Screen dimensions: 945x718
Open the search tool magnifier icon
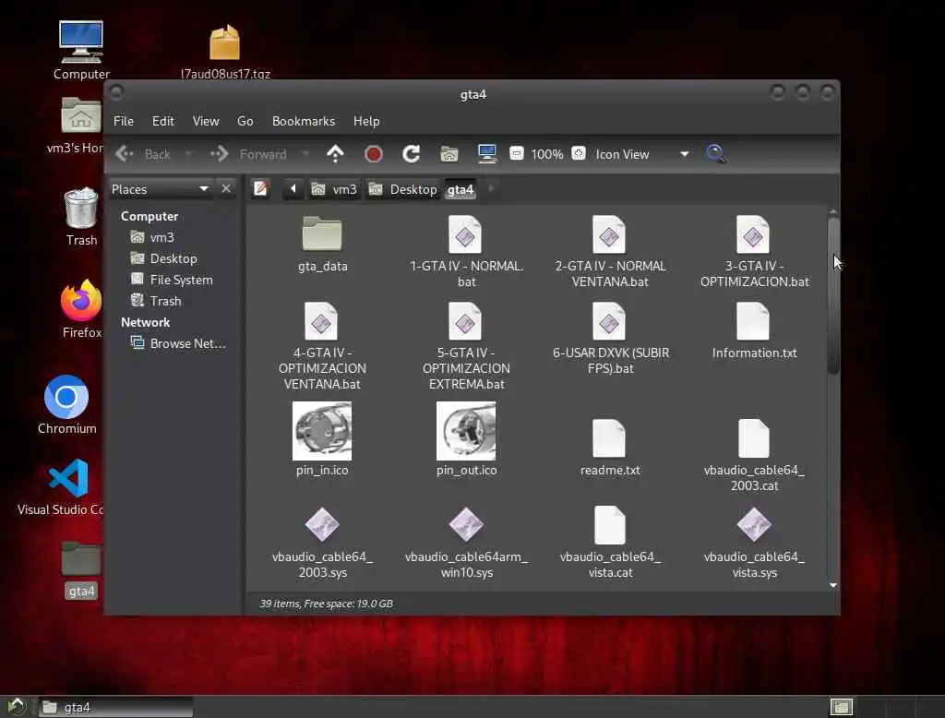pyautogui.click(x=715, y=154)
